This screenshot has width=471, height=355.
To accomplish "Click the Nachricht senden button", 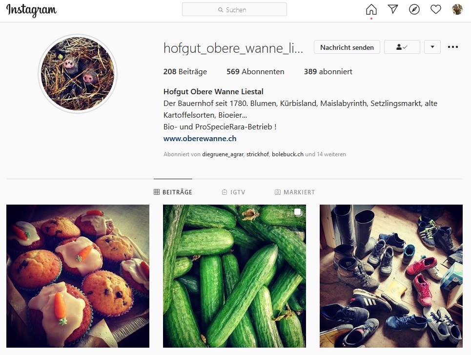I will click(x=347, y=47).
